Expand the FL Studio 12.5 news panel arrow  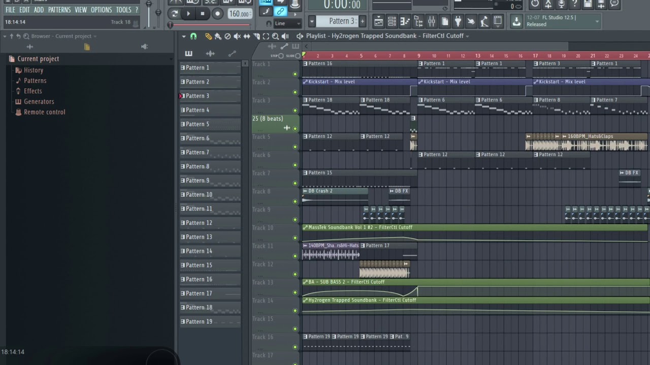[x=597, y=21]
